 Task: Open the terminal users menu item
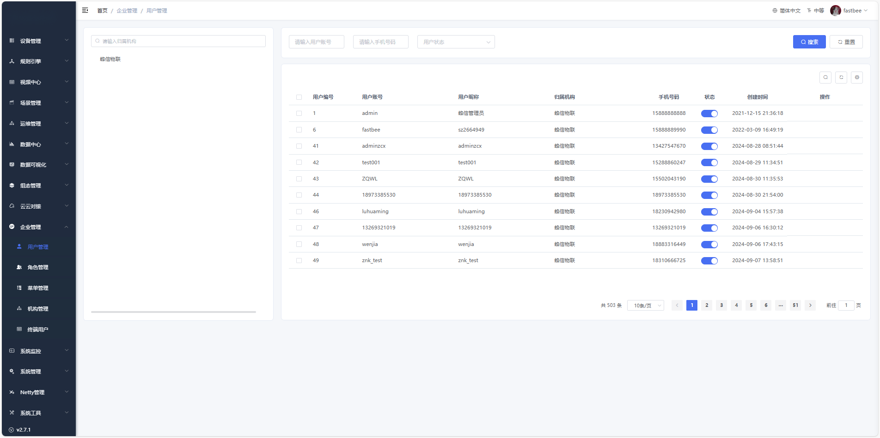(x=38, y=330)
